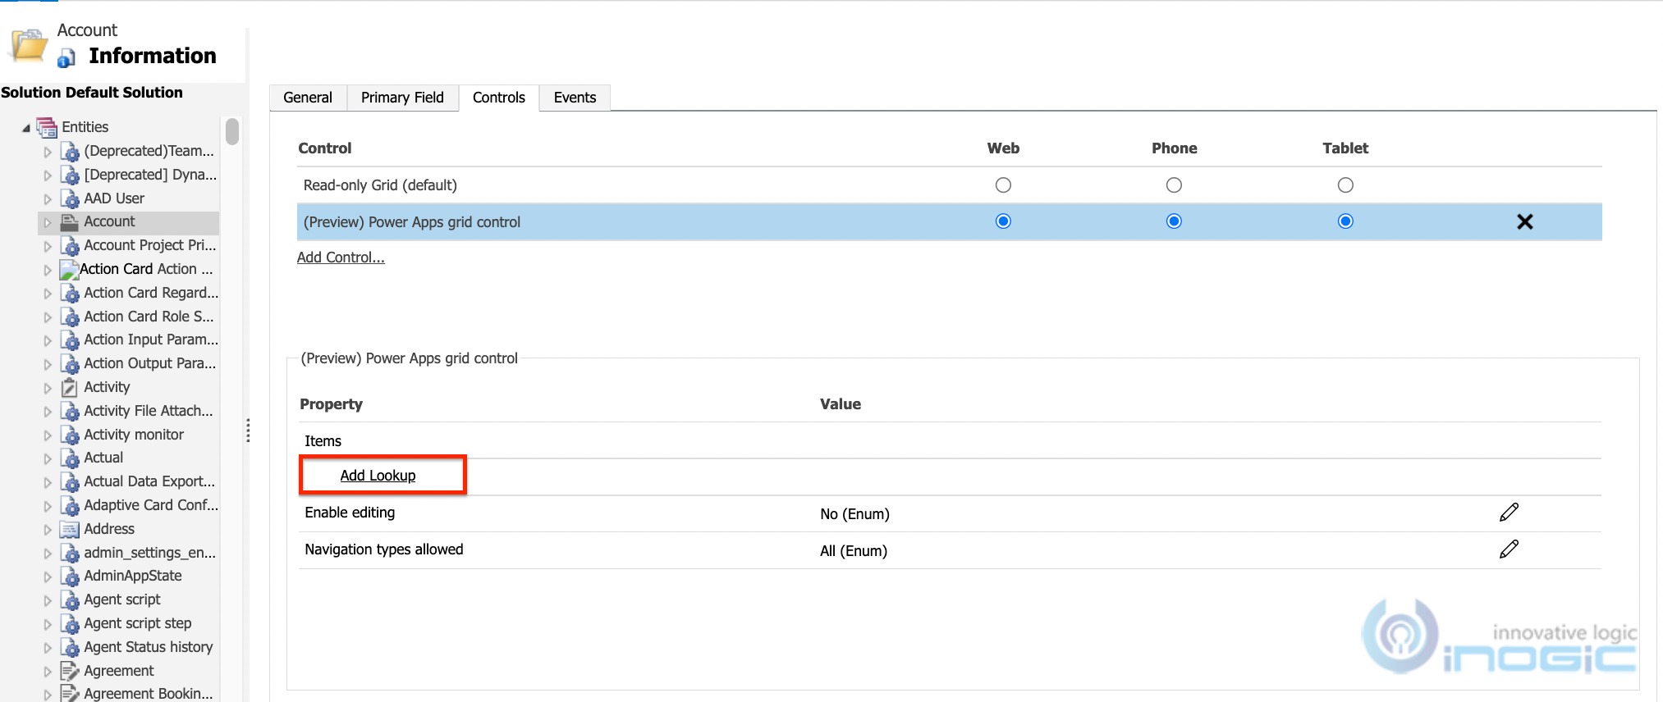The width and height of the screenshot is (1663, 702).
Task: Click the entity tree vertical scrollbar
Action: coord(232,131)
